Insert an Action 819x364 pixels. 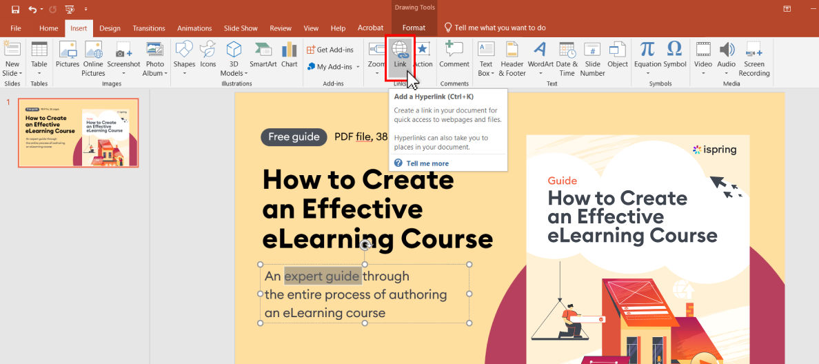(423, 55)
